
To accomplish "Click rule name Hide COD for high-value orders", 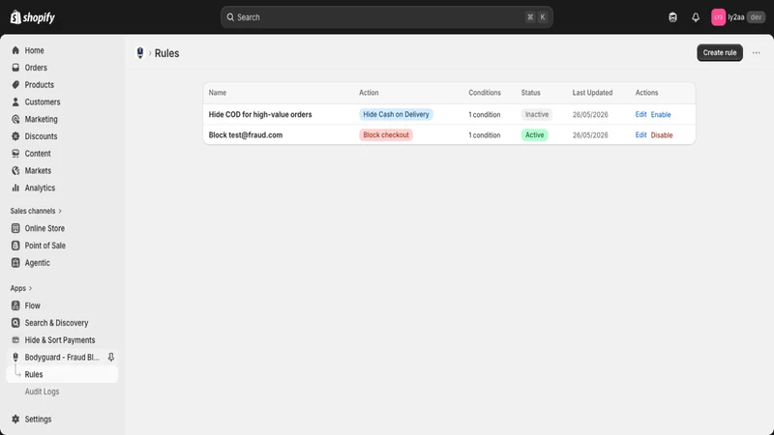I will (x=260, y=114).
